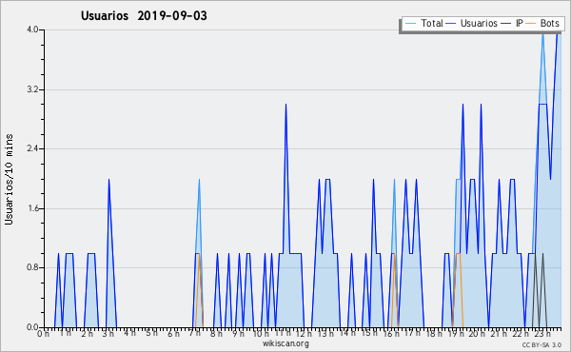This screenshot has width=571, height=352.
Task: Click the '11 h' x-axis label
Action: pos(283,333)
